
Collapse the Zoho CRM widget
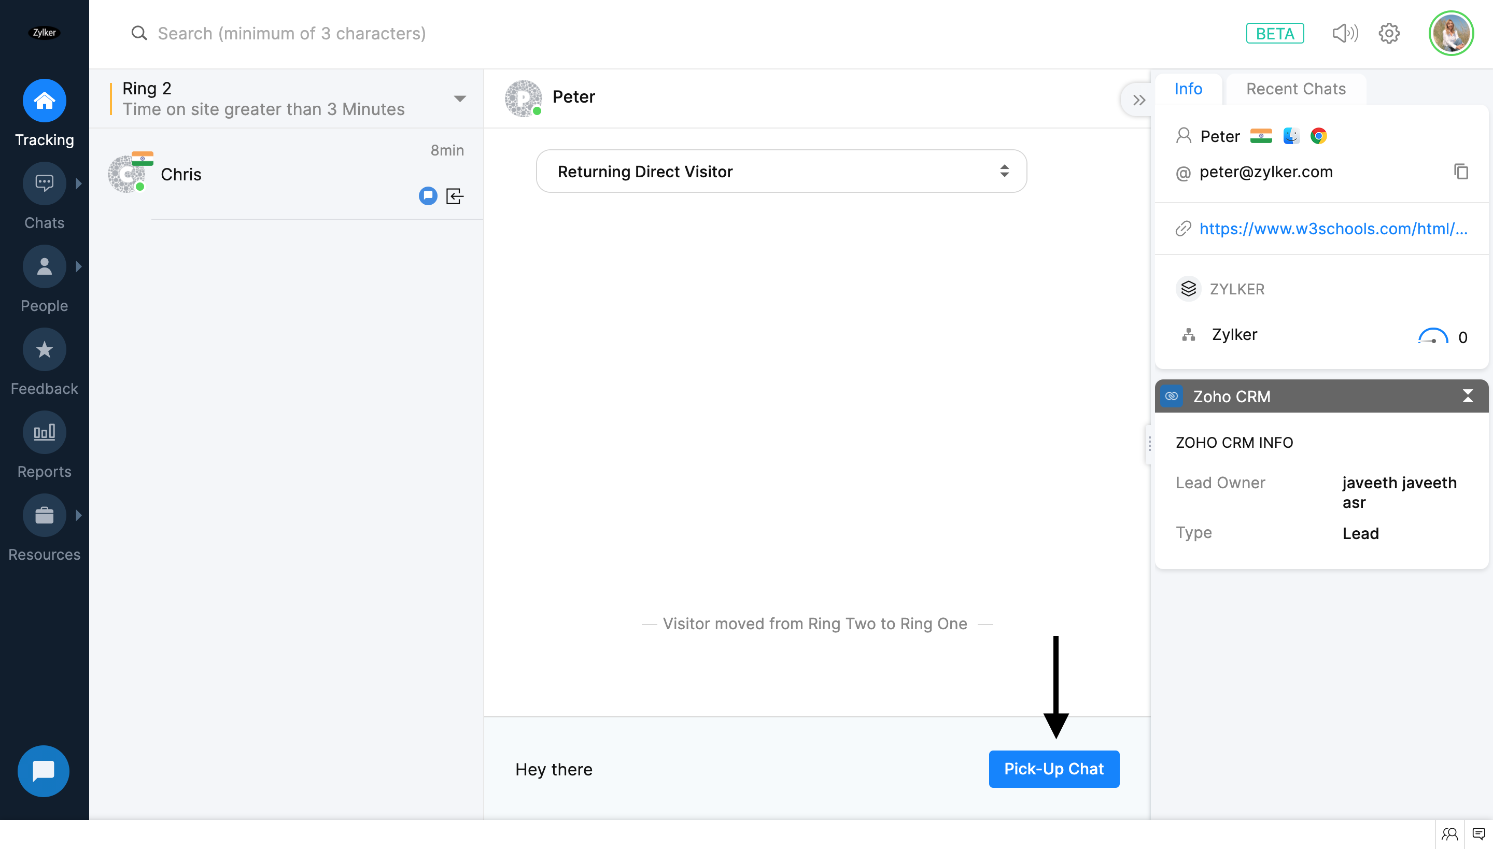click(x=1467, y=396)
